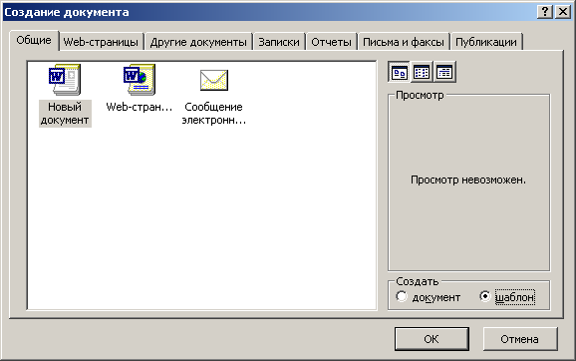Click the Web-стран... label text
The image size is (576, 361).
(x=140, y=107)
